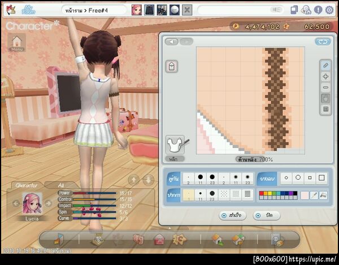Select the sparse dot pattern pen

[224, 195]
